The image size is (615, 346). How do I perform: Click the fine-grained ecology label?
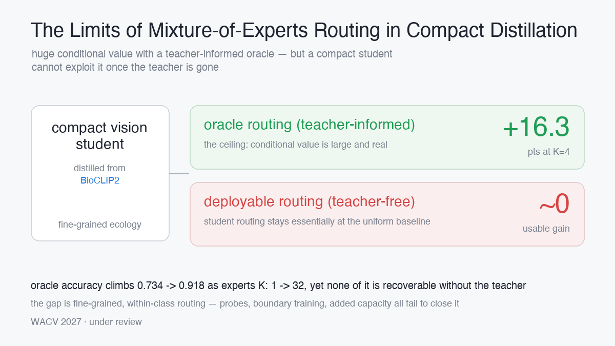click(100, 225)
